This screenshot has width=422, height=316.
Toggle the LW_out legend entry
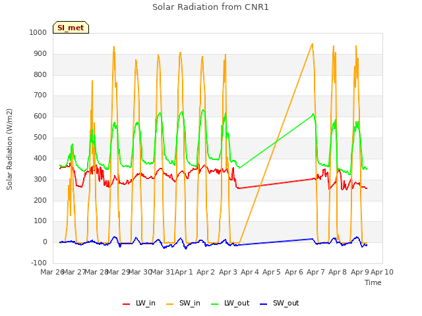point(230,303)
